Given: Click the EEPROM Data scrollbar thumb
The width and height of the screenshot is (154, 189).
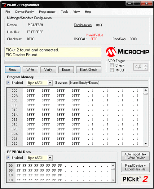Looking at the screenshot, I should [113, 169].
